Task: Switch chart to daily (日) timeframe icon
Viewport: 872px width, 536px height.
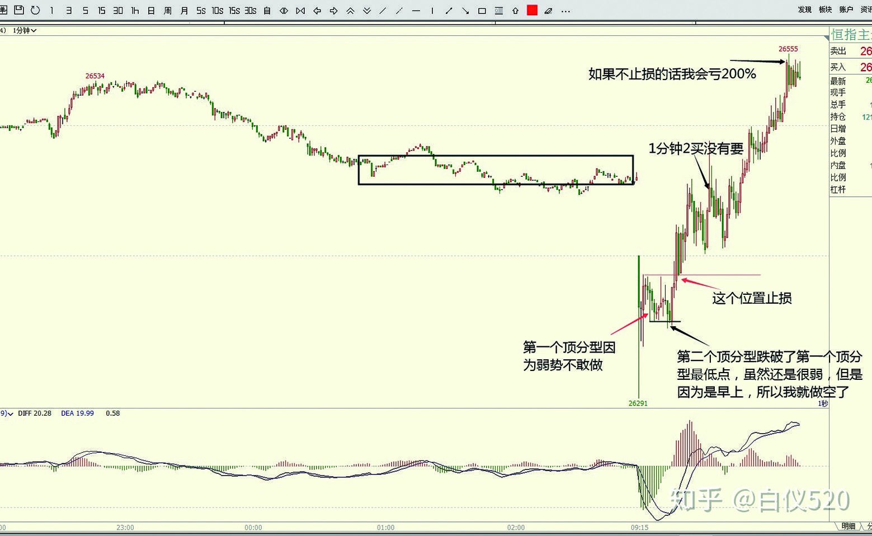Action: click(151, 10)
